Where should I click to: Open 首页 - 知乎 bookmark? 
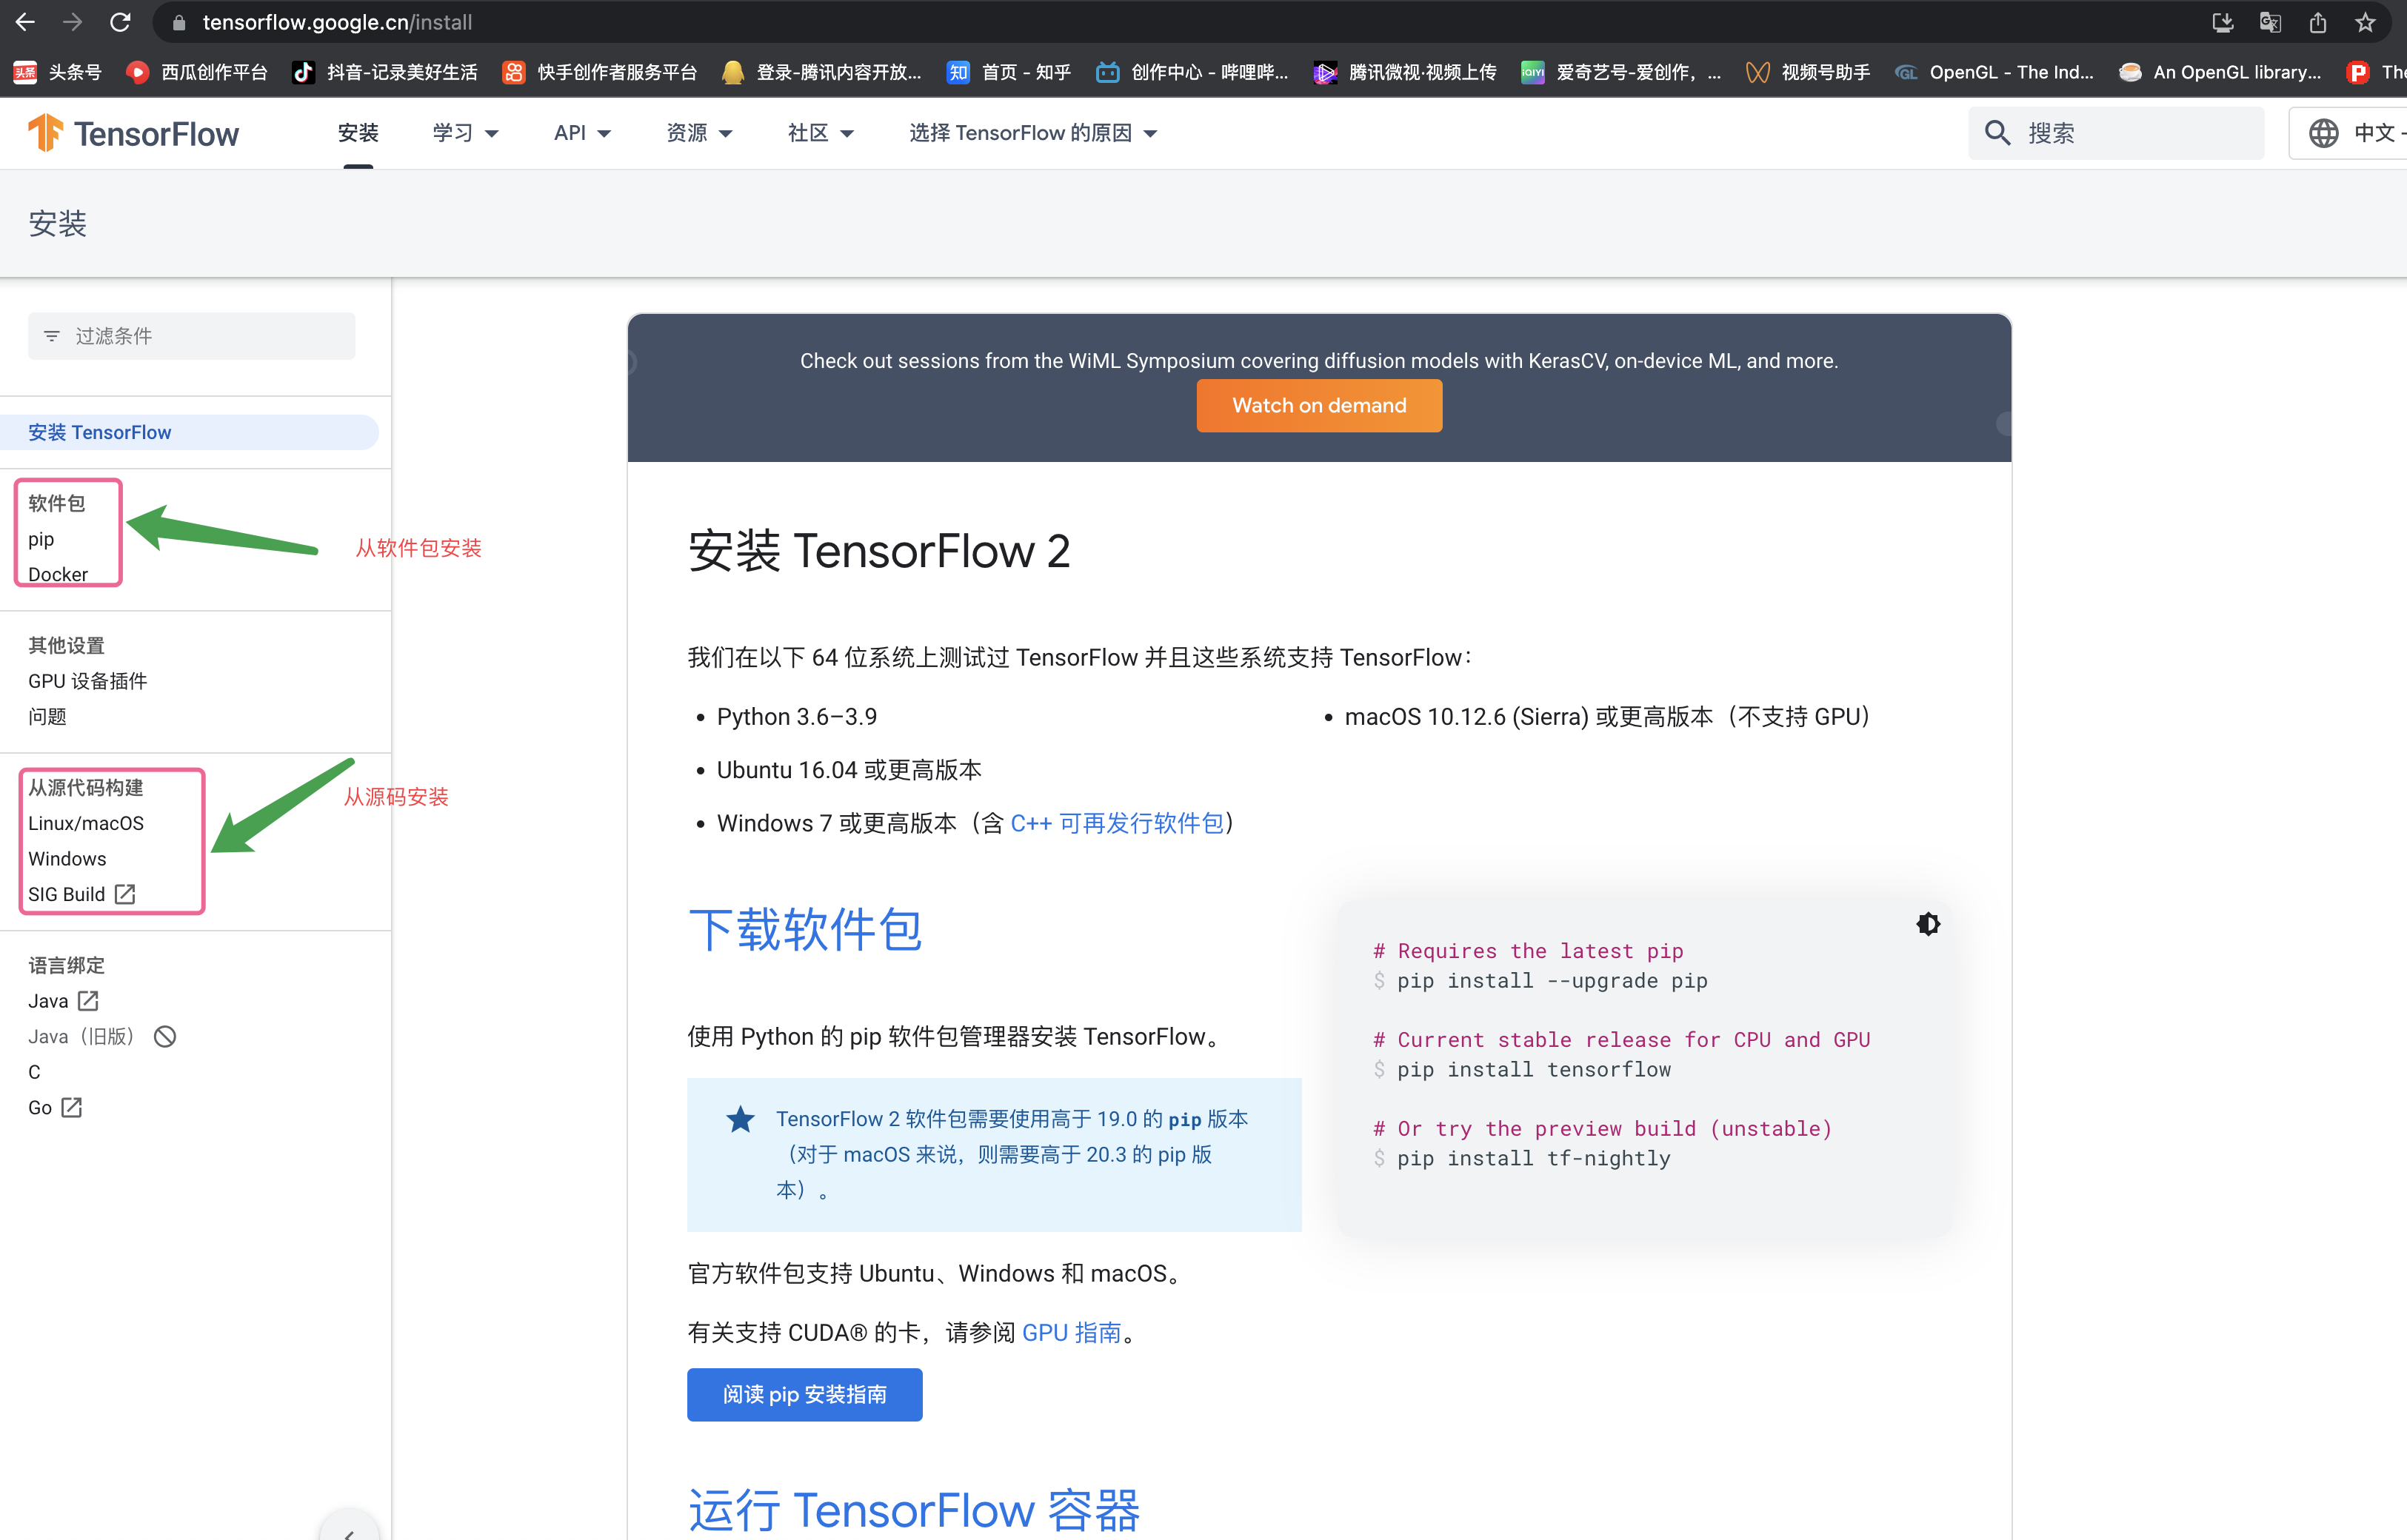[x=1009, y=72]
